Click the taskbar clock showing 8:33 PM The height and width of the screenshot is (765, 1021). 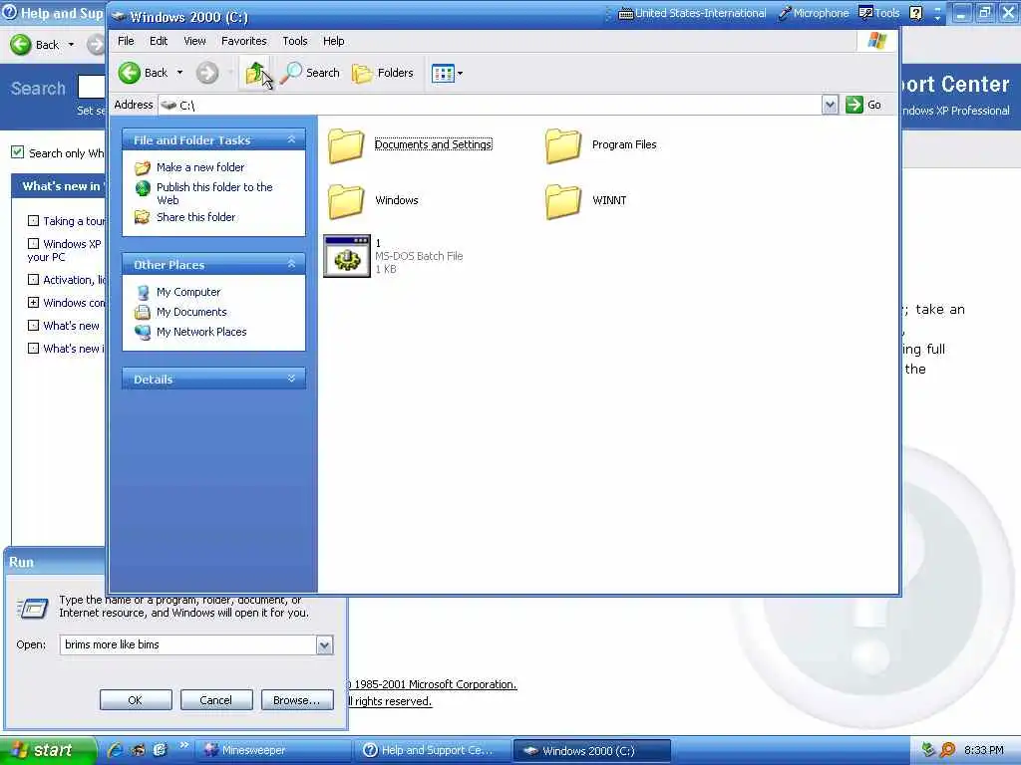tap(983, 750)
